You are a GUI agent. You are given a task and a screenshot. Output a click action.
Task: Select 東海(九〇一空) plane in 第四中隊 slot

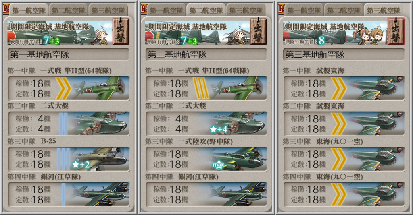pos(344,194)
